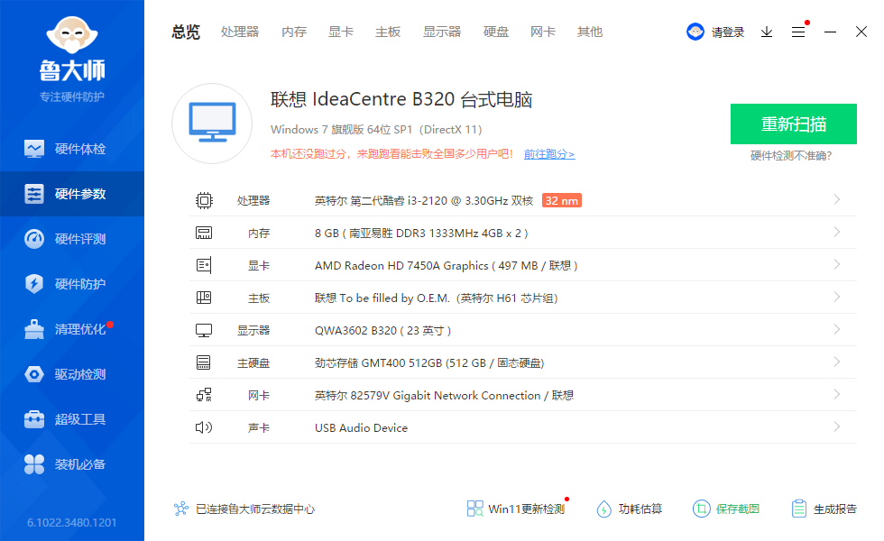
Task: Switch to the 网卡 tab
Action: point(543,32)
